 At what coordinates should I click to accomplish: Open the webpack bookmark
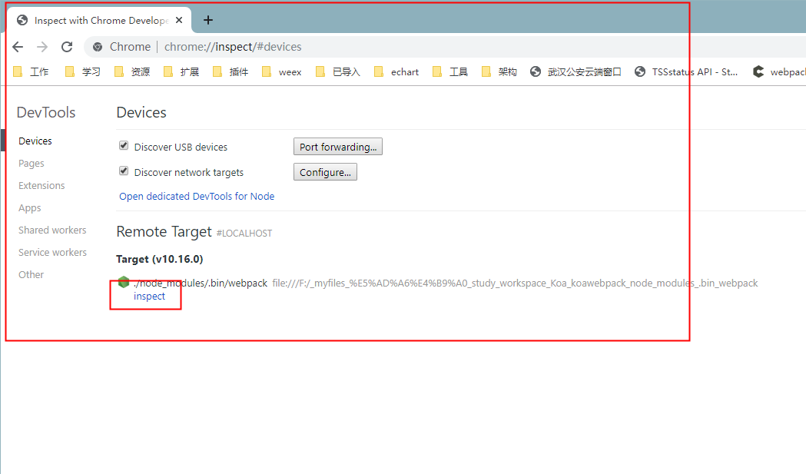779,72
